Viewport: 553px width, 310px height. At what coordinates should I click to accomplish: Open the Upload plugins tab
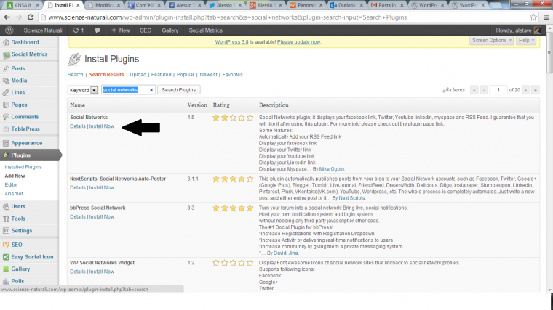click(138, 75)
